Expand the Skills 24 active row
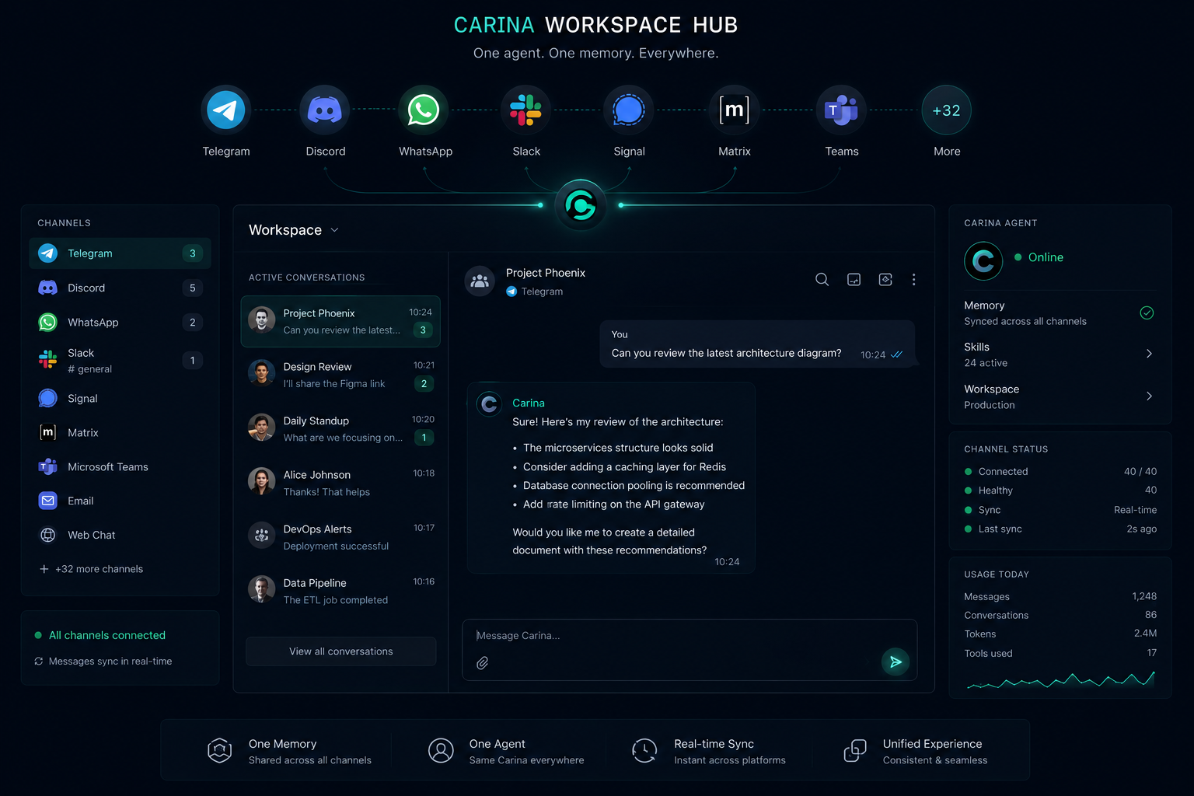This screenshot has height=796, width=1194. [x=1060, y=354]
